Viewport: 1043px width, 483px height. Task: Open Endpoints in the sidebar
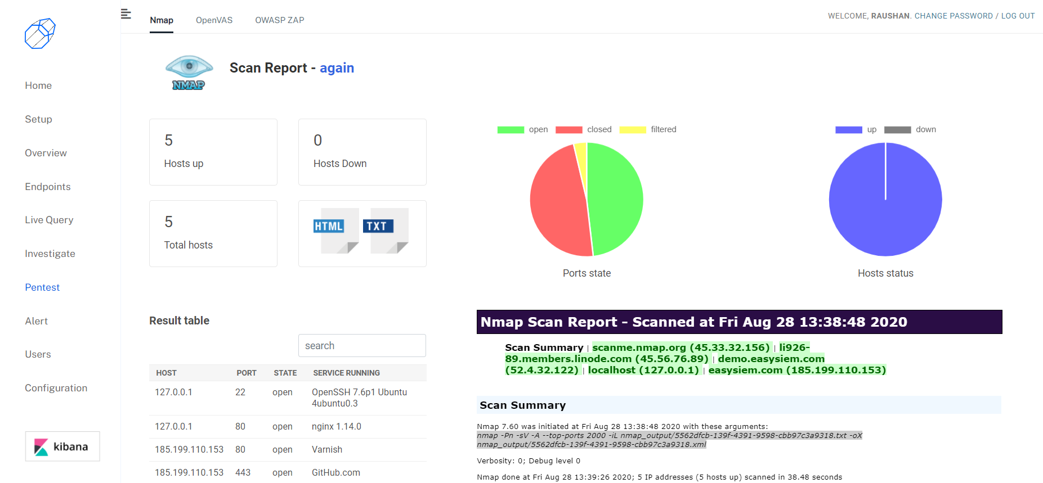[48, 187]
